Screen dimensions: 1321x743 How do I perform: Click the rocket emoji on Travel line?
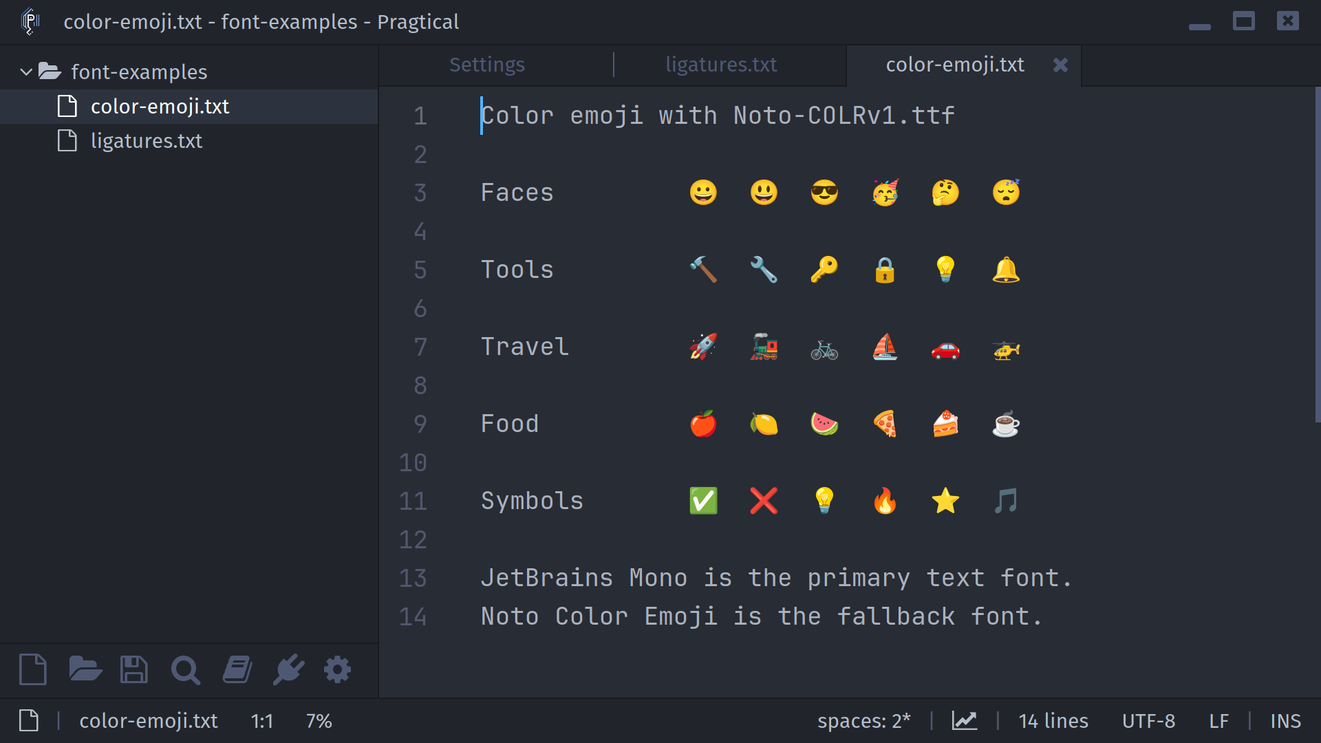point(703,347)
